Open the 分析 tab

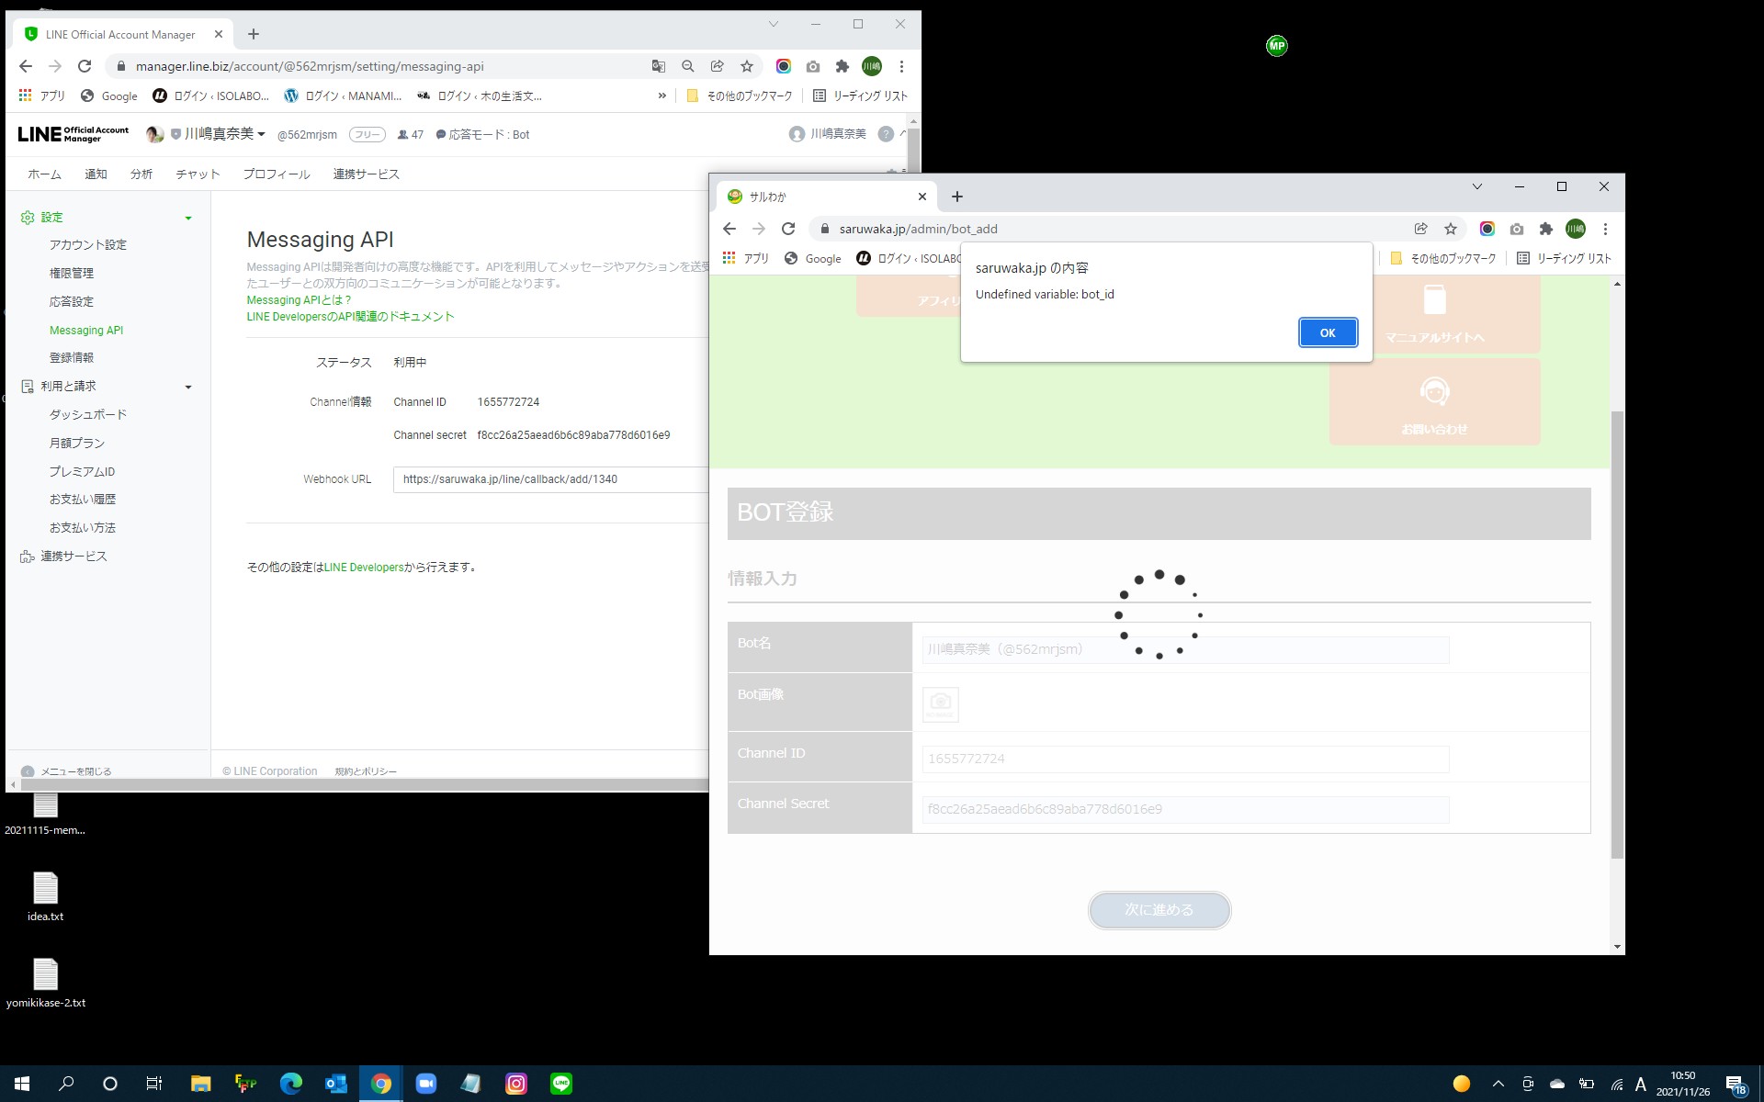[141, 174]
